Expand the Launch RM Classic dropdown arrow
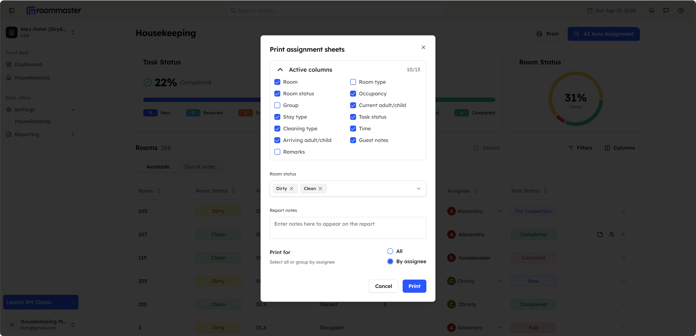This screenshot has height=336, width=696. (73, 302)
